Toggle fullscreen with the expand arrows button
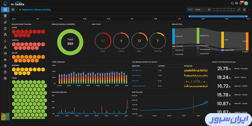This screenshot has height=126, width=252. pos(239,10)
